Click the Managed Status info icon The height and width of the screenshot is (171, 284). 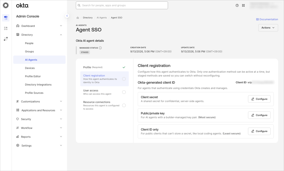[100, 48]
